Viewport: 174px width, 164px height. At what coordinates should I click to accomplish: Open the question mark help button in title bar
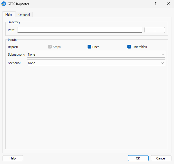156,4
